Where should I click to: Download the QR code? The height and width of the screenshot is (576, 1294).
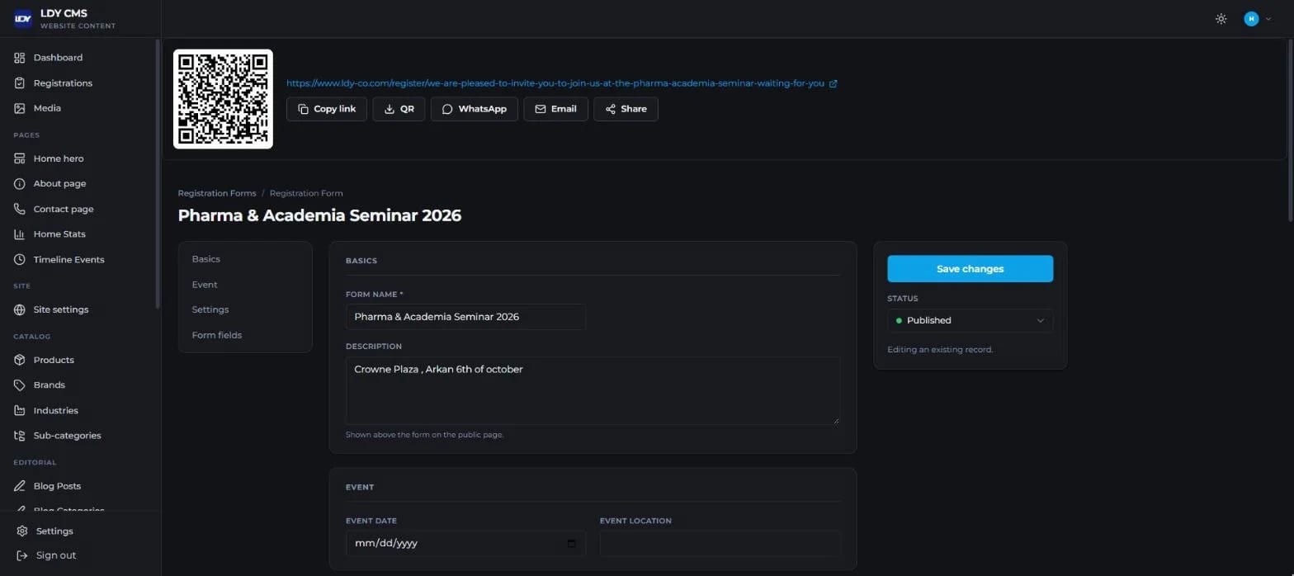(x=399, y=109)
